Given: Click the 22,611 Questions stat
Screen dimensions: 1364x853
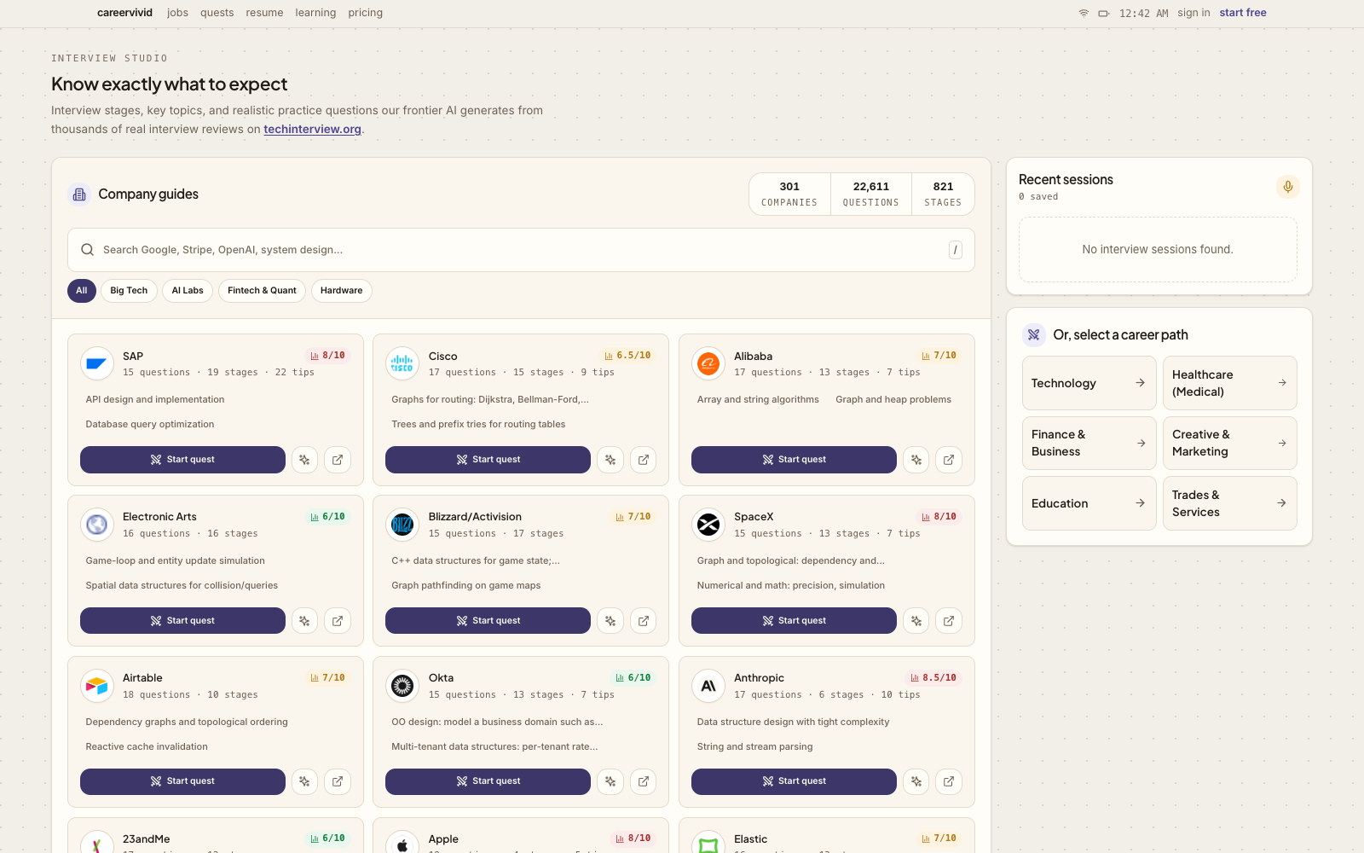Looking at the screenshot, I should [x=871, y=194].
